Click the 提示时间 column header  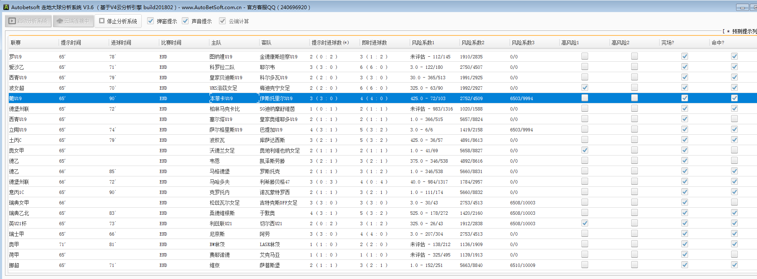pos(71,43)
